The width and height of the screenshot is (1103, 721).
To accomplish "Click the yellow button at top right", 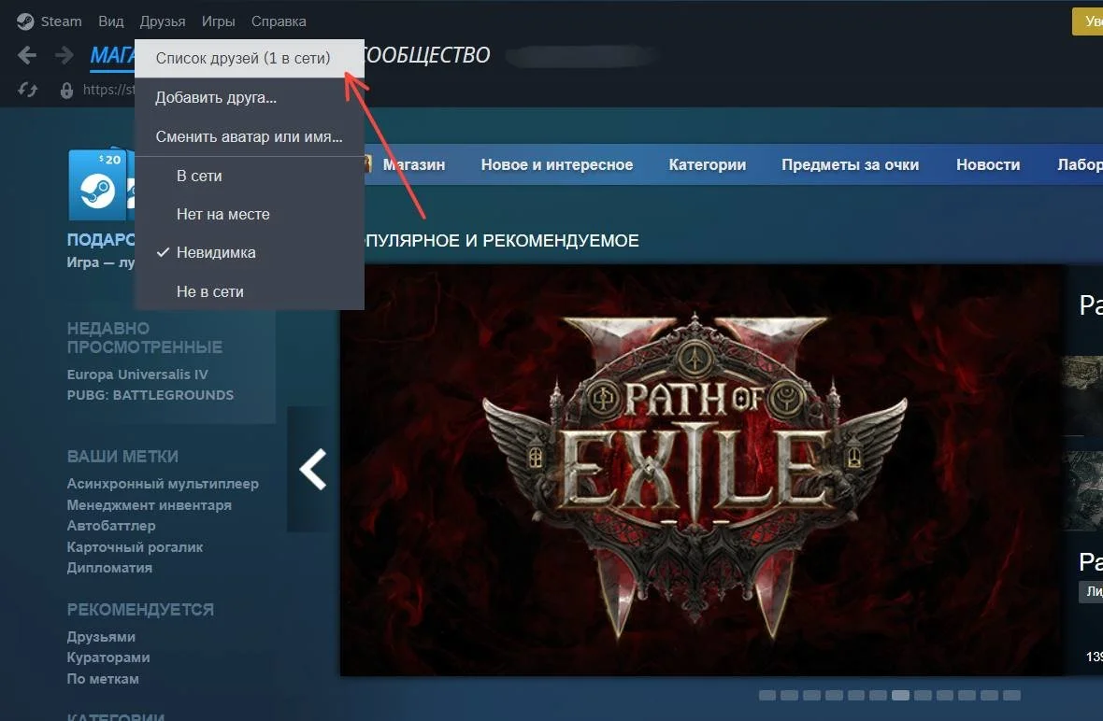I will coord(1087,21).
